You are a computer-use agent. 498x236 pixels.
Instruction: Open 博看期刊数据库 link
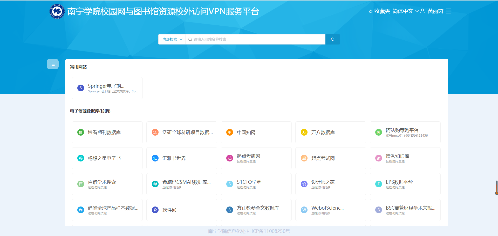[x=104, y=132]
